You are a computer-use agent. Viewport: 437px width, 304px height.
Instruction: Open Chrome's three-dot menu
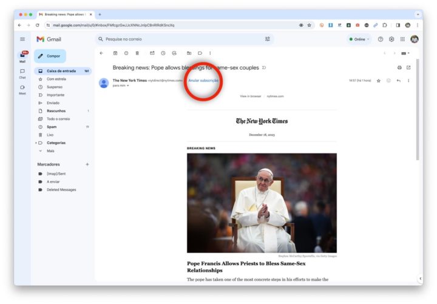(x=418, y=25)
